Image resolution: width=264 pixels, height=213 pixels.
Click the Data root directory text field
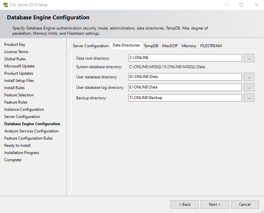coord(185,58)
